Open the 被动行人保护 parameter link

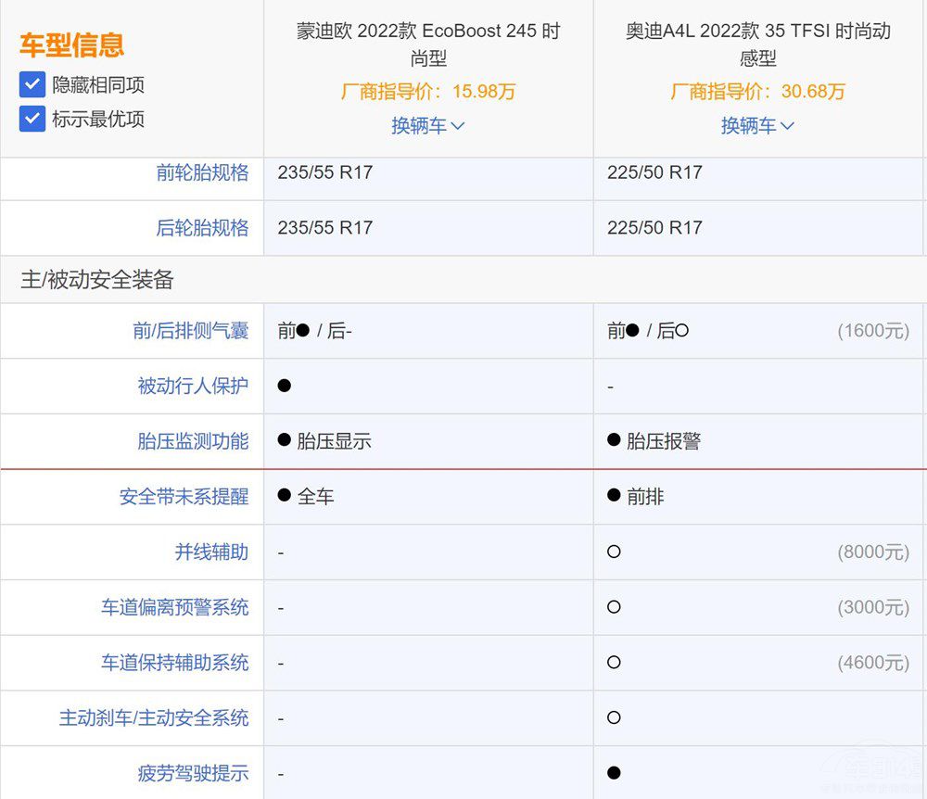coord(193,386)
